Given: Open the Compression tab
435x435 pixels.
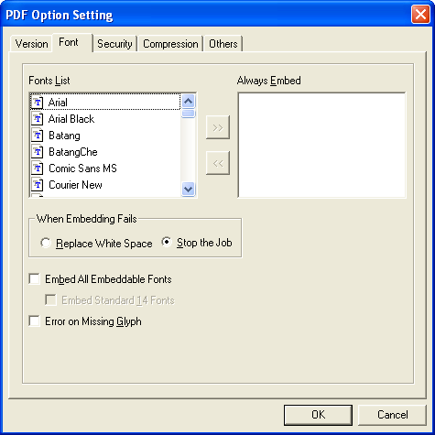Looking at the screenshot, I should pos(170,44).
